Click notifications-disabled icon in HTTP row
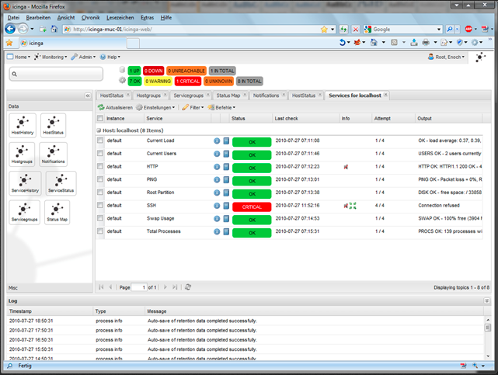The width and height of the screenshot is (498, 375). pos(346,167)
